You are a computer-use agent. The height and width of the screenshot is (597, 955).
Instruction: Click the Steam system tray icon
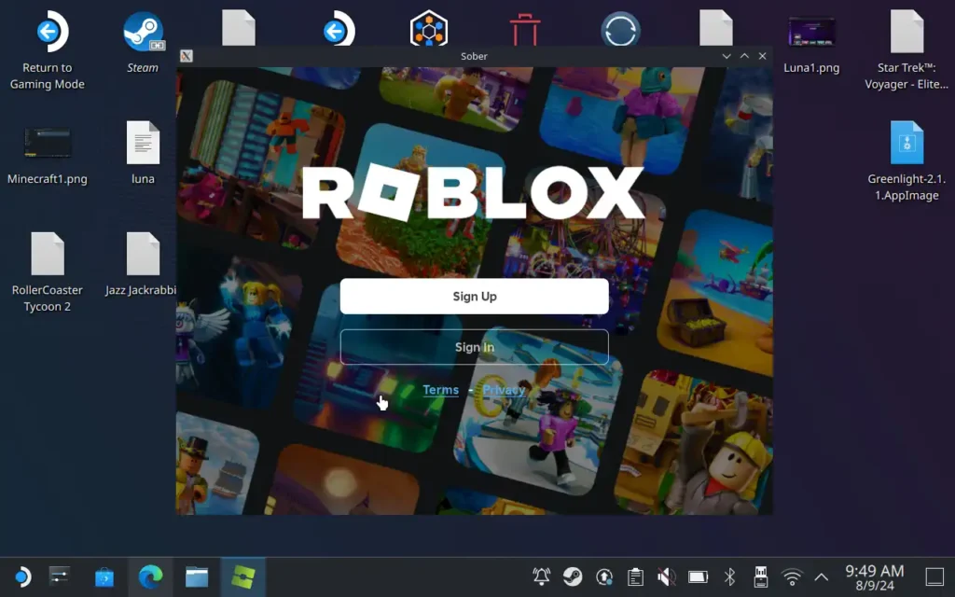pyautogui.click(x=573, y=576)
